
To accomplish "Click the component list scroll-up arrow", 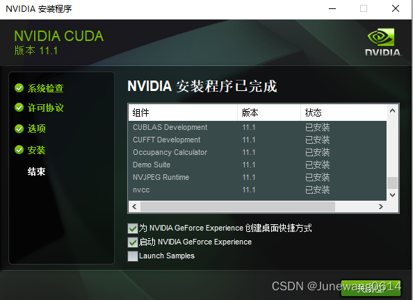I will click(392, 110).
